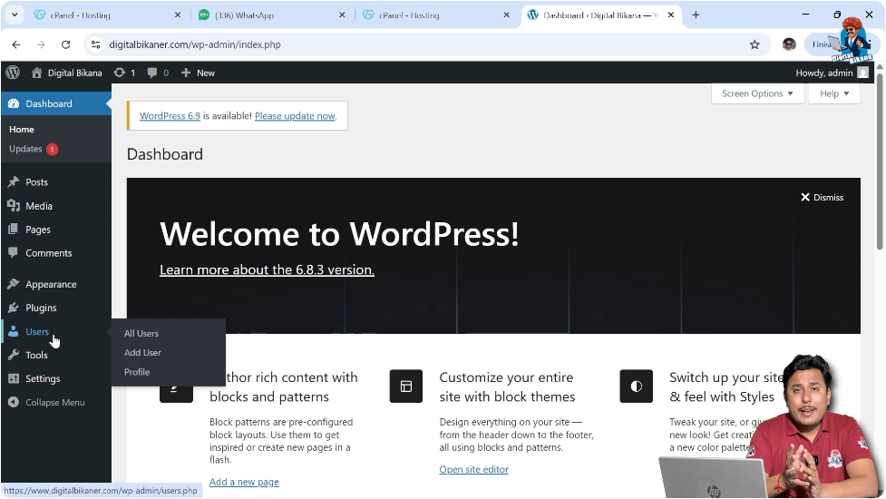The image size is (886, 499).
Task: Click the Styles half-circle contrast icon
Action: coord(637,386)
